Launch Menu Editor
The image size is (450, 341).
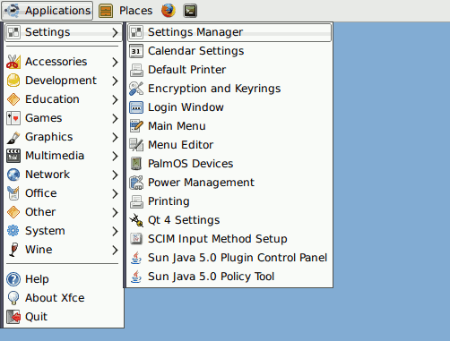coord(229,145)
